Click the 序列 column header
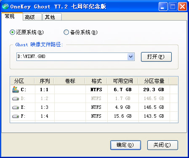Screen dimensions: 189x158 pyautogui.click(x=45, y=81)
